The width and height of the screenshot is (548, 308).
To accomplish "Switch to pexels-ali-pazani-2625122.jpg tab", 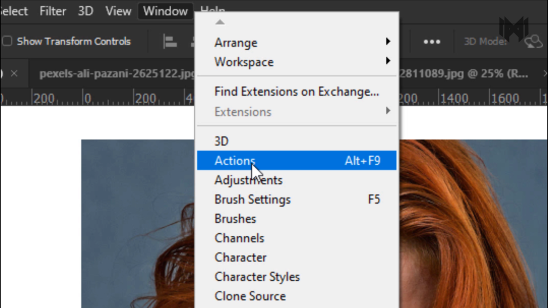I will [117, 74].
